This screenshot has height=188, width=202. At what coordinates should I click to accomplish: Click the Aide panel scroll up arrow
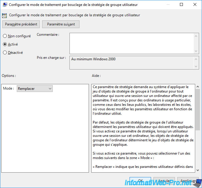pyautogui.click(x=198, y=87)
